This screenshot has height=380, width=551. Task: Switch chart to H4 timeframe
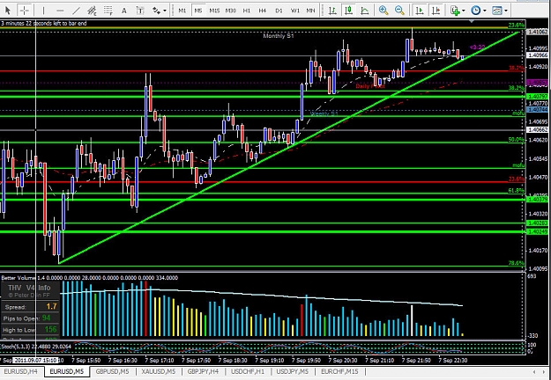263,11
